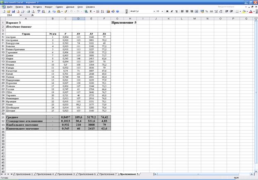Open the Формат menu
Screen dimensions: 258x180
pos(48,7)
